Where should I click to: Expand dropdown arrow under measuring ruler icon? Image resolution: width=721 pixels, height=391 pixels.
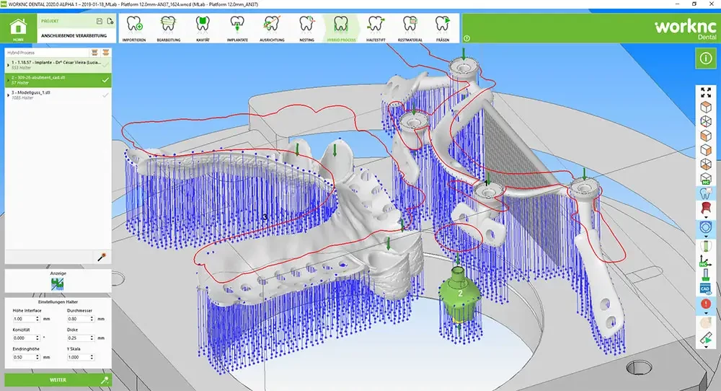[x=706, y=348]
